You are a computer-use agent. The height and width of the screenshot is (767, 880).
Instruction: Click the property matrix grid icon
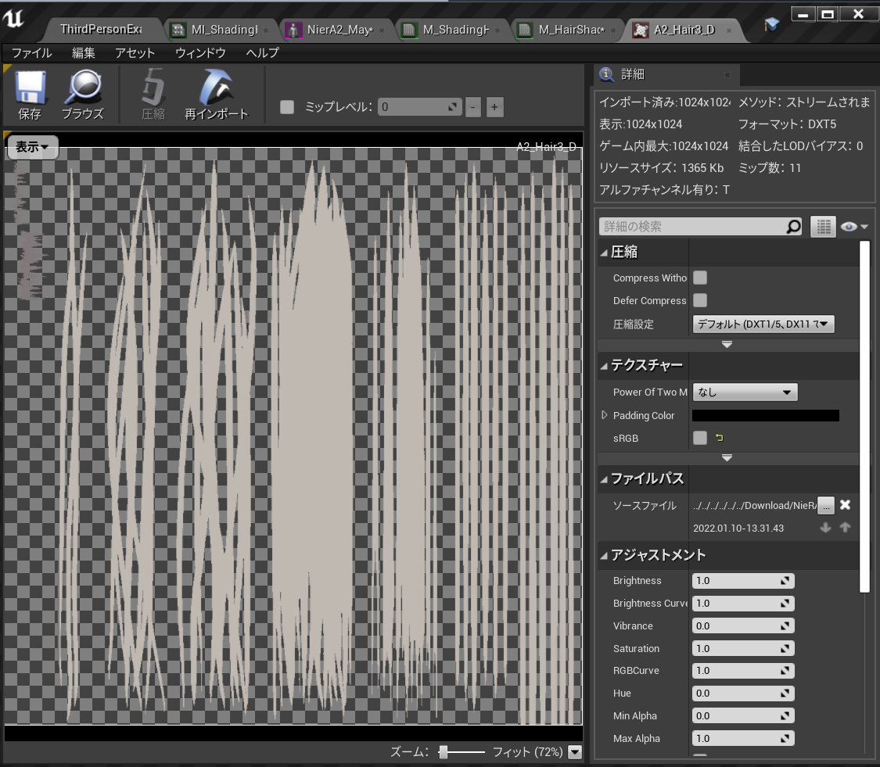822,227
